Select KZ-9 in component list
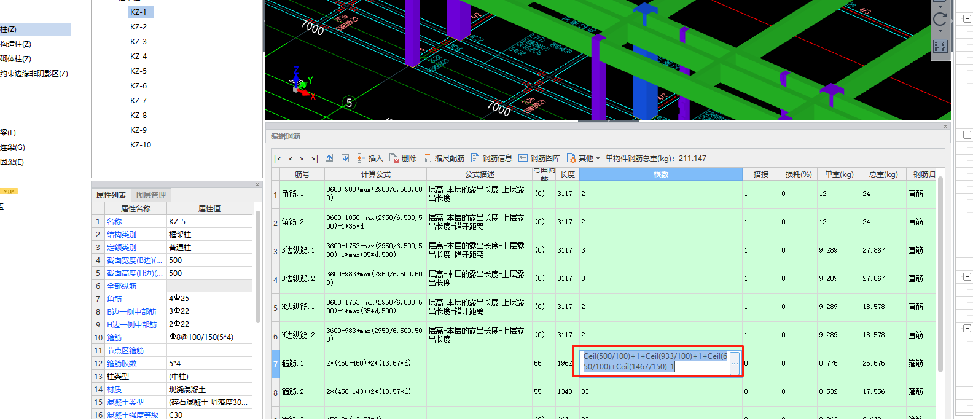The width and height of the screenshot is (973, 419). pyautogui.click(x=138, y=130)
